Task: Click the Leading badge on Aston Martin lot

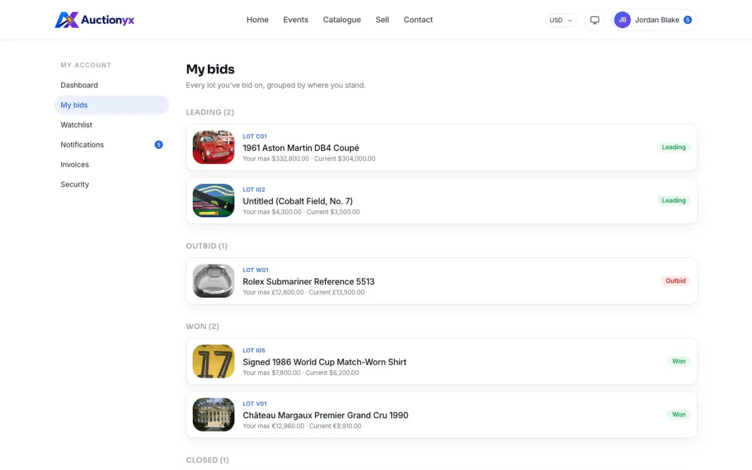Action: click(674, 147)
